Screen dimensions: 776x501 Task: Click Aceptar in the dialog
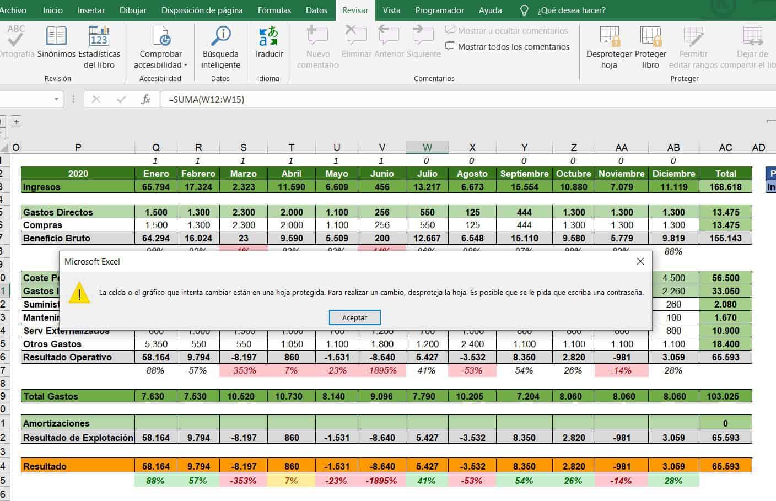pyautogui.click(x=355, y=317)
